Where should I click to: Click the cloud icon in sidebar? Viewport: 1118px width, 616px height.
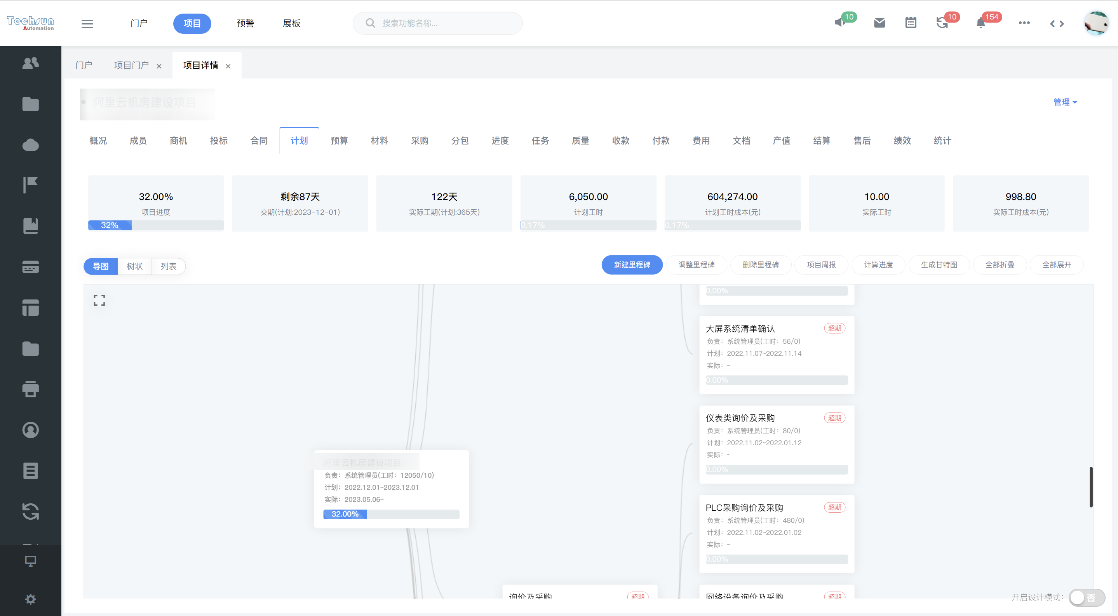(30, 144)
